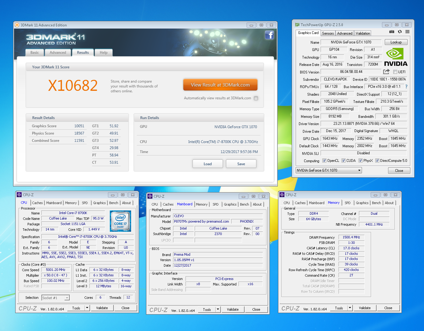Click Validate in the CPU-Z CPU window
The image size is (424, 331).
[102, 308]
